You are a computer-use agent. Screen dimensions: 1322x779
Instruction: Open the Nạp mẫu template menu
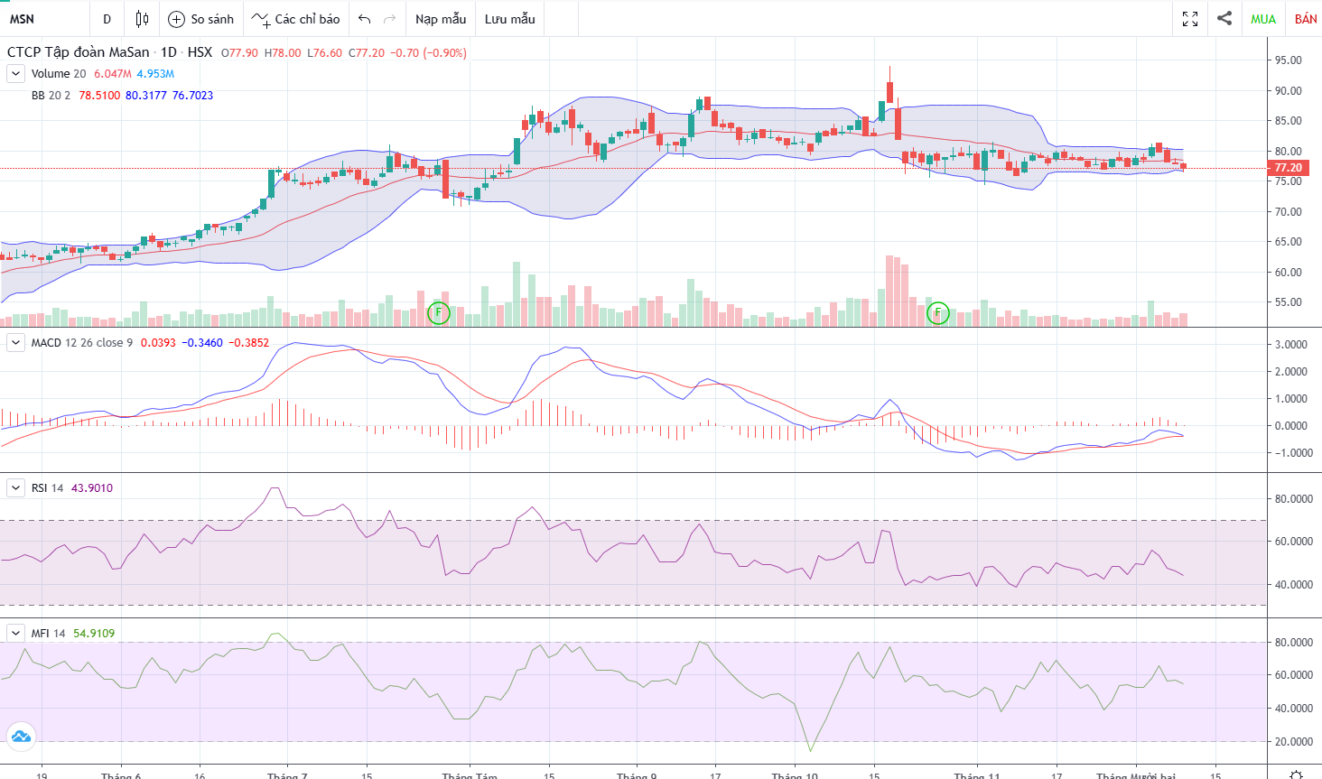click(x=441, y=19)
